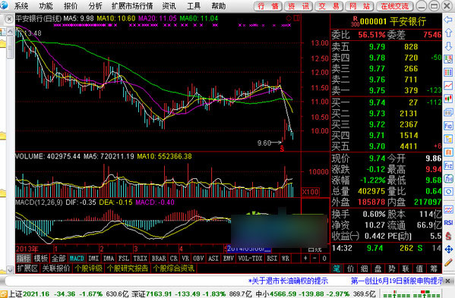Click the 交易 button
The height and width of the screenshot is (298, 455).
click(x=329, y=6)
